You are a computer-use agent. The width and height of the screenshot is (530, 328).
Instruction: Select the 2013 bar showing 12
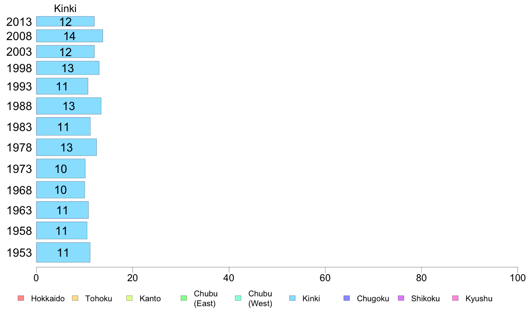[x=65, y=21]
